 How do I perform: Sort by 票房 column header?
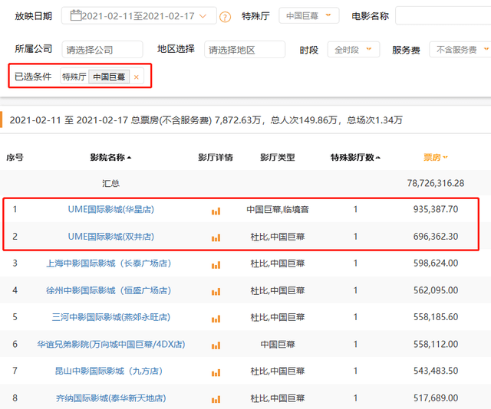tap(436, 157)
